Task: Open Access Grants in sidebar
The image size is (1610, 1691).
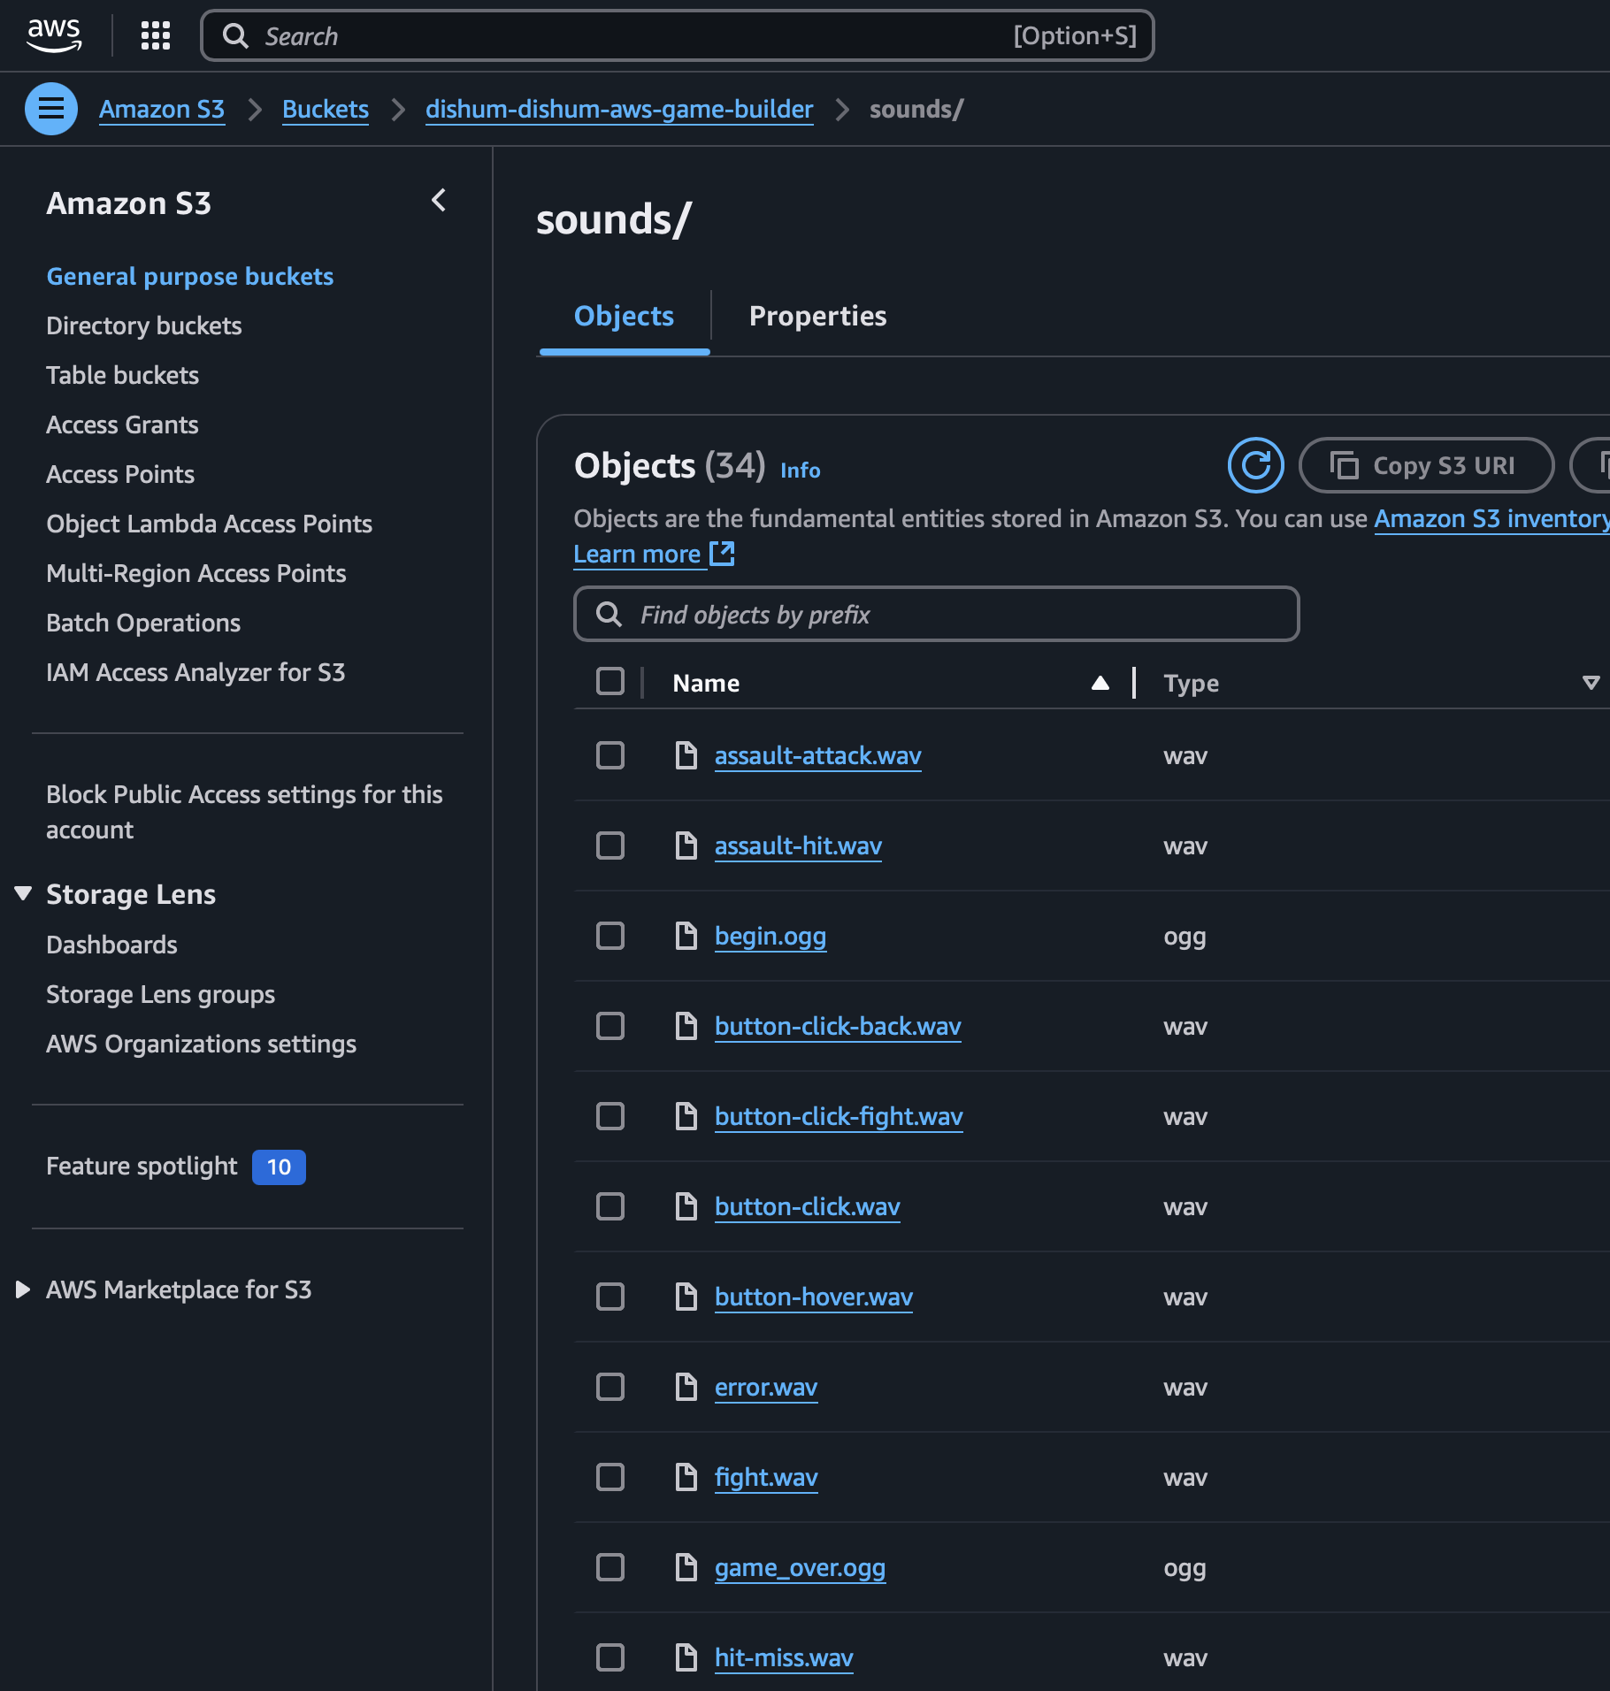Action: (122, 425)
